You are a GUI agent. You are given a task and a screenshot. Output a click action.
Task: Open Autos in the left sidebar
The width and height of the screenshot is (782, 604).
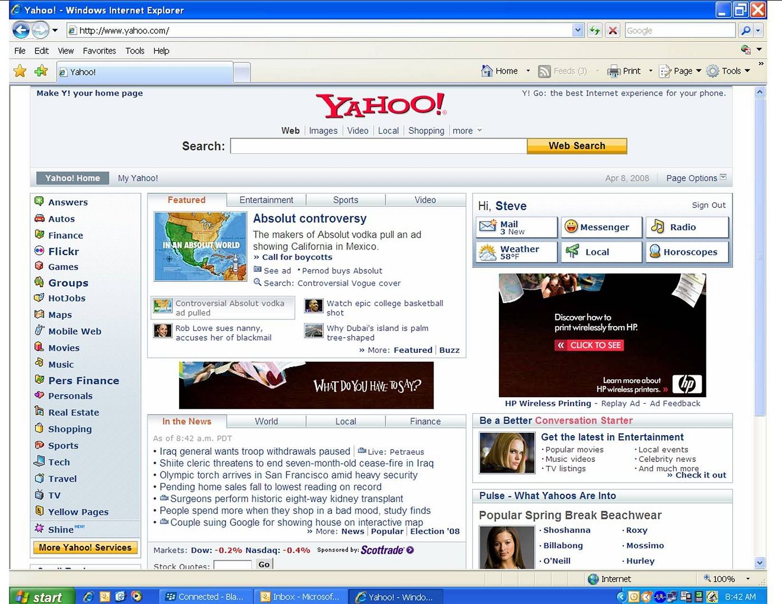click(61, 219)
